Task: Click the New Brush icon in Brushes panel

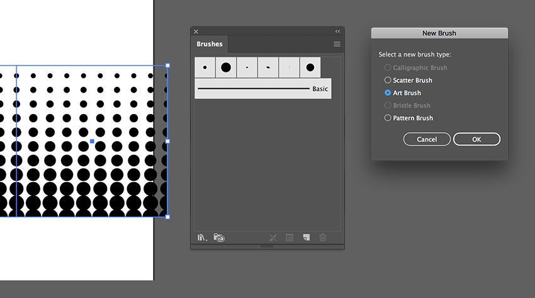Action: coord(307,238)
